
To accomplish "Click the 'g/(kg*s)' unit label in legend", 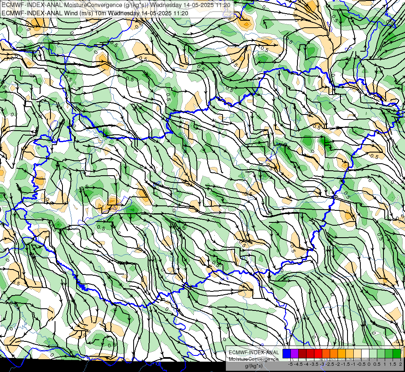I will pyautogui.click(x=254, y=366).
